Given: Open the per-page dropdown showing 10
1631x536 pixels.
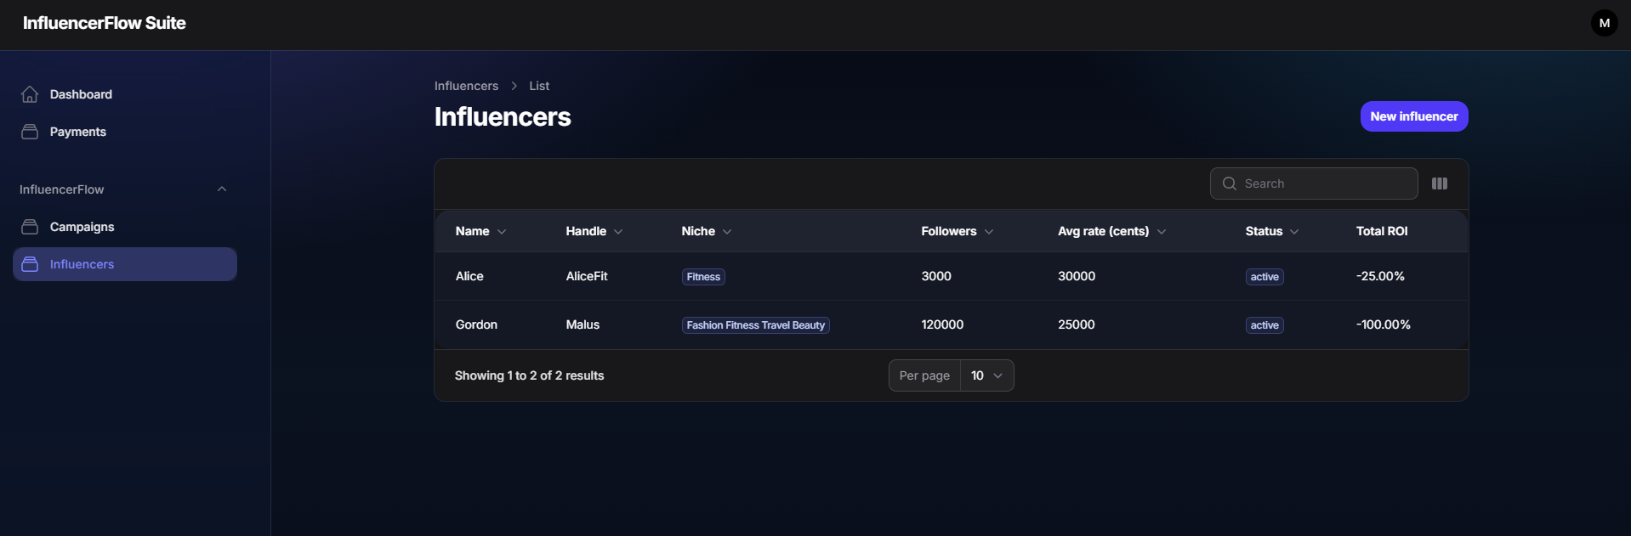Looking at the screenshot, I should (986, 375).
